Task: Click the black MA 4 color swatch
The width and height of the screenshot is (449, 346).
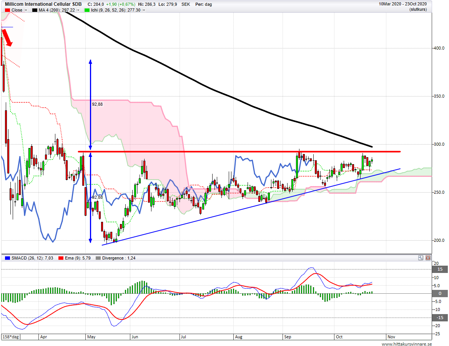Action: [x=35, y=10]
